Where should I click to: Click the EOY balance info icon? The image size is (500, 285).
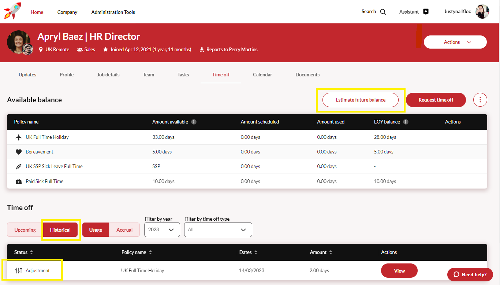tap(406, 122)
